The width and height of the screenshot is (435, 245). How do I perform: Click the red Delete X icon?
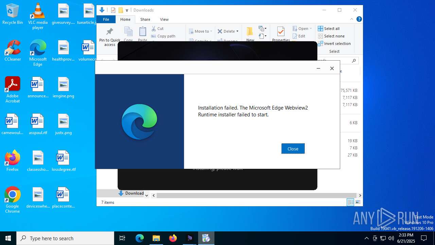point(220,31)
